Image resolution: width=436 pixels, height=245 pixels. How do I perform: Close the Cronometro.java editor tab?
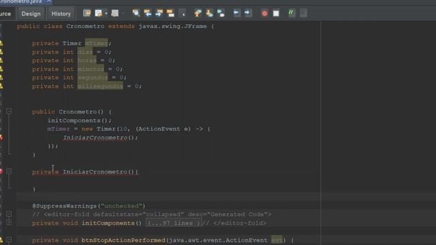point(49,1)
